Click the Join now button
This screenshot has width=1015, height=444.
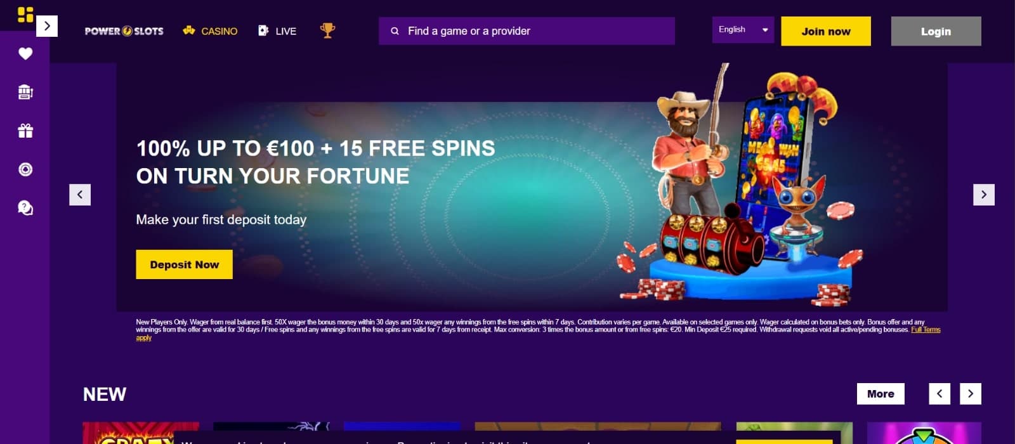click(826, 31)
